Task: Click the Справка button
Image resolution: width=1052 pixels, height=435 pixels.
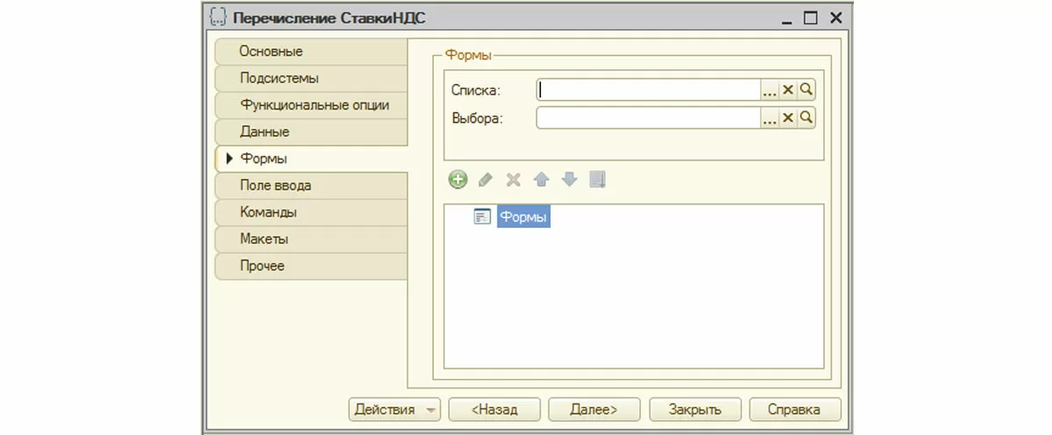Action: coord(794,410)
